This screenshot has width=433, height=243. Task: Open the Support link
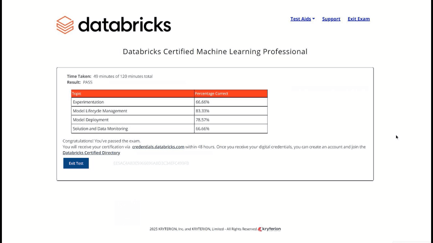[331, 19]
